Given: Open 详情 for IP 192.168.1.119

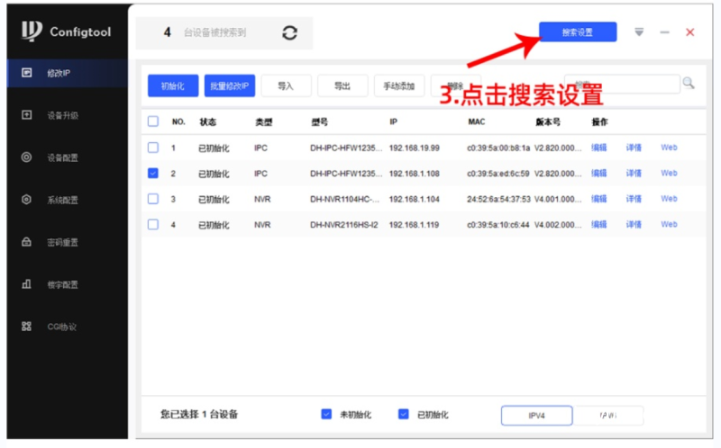Looking at the screenshot, I should [634, 225].
